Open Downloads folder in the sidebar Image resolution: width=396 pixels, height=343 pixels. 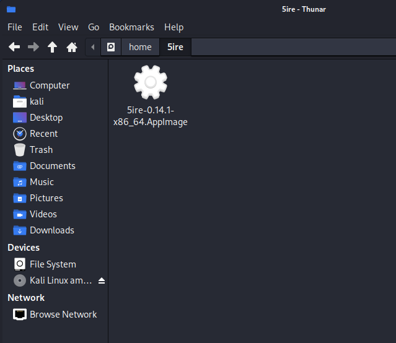coord(51,230)
